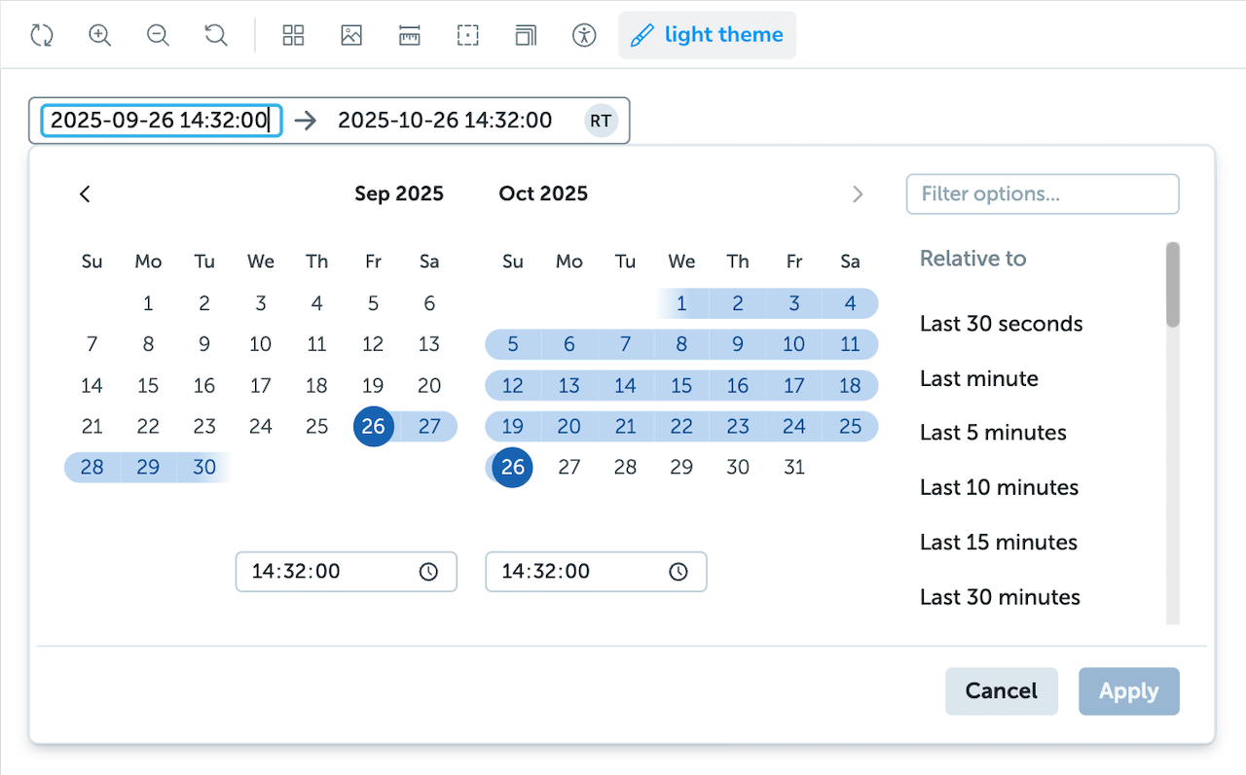Screen dimensions: 1246x775
Task: Toggle the measure ruler icon
Action: [410, 36]
